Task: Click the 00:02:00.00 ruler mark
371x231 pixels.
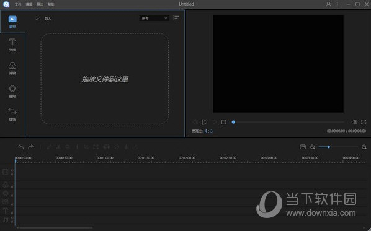Action: pos(187,157)
